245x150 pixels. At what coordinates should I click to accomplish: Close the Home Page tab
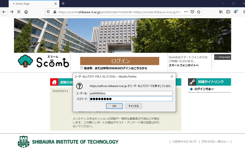coord(56,4)
